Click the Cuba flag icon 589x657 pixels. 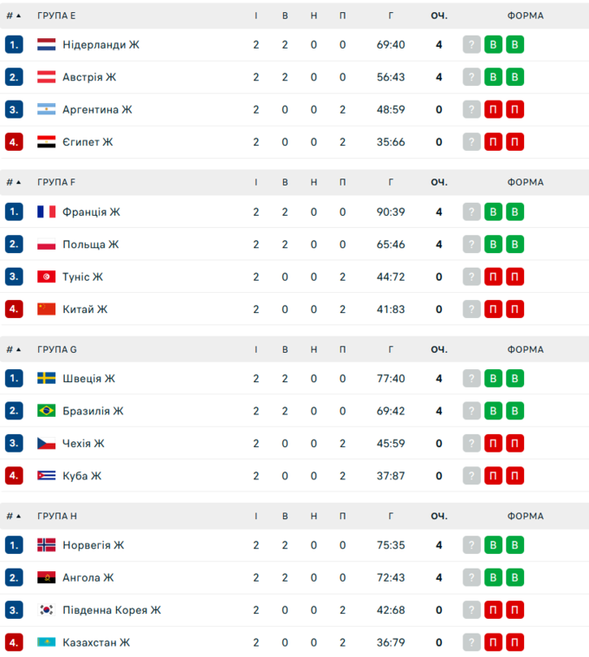(x=46, y=476)
